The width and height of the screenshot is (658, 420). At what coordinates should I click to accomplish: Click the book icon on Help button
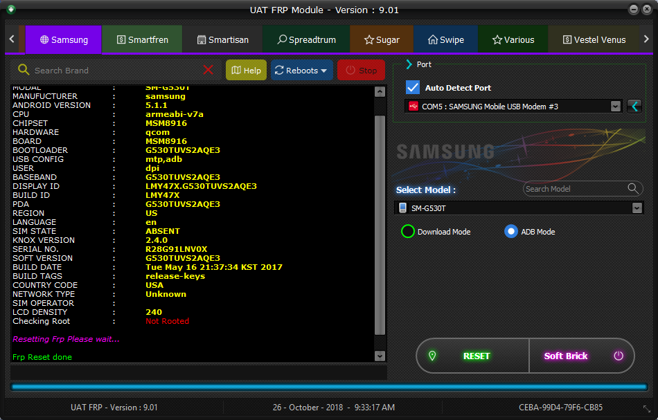pos(236,70)
